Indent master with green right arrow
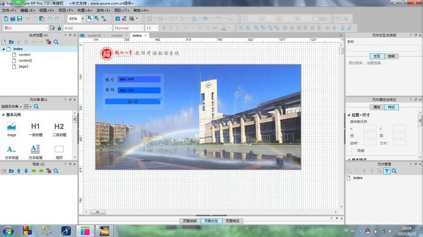Image resolution: width=423 pixels, height=237 pixels. 33,171
